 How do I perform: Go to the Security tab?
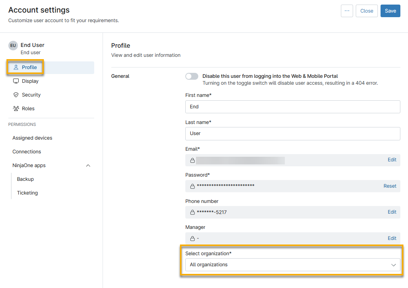click(51, 95)
